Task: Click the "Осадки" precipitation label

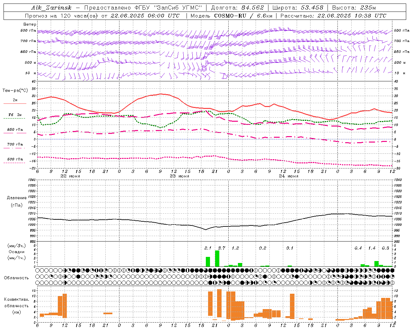Action: 16,252
